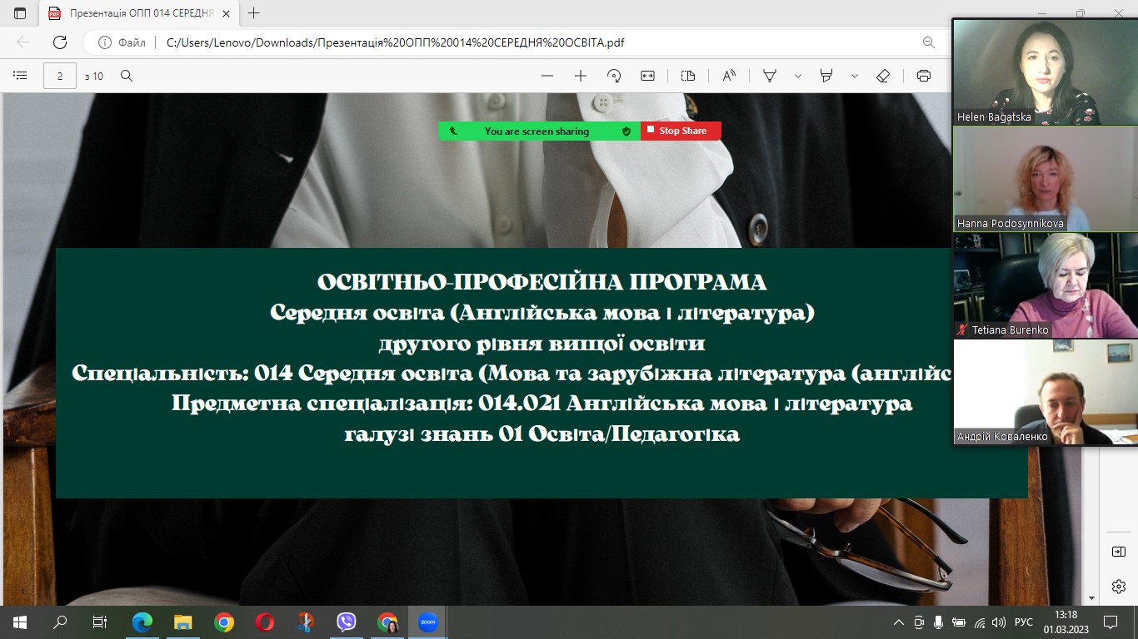The height and width of the screenshot is (639, 1138).
Task: Rotate the PDF page
Action: coord(614,76)
